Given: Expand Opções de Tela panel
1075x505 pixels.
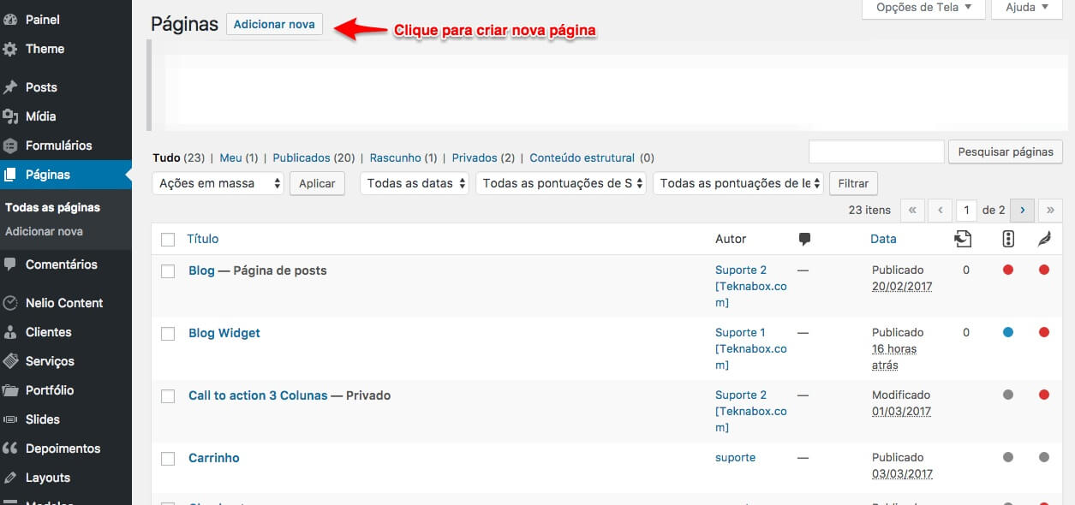Looking at the screenshot, I should click(x=923, y=8).
